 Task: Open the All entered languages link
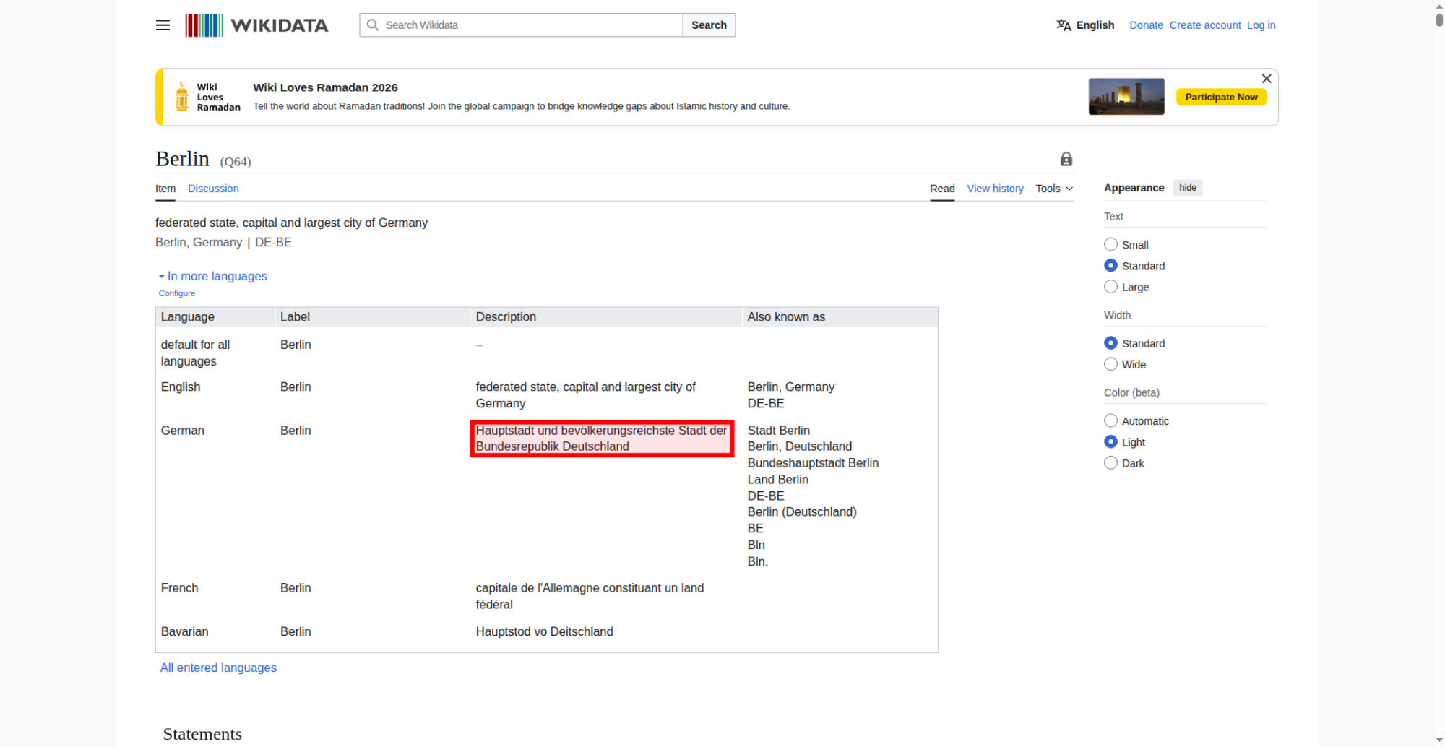pyautogui.click(x=218, y=668)
